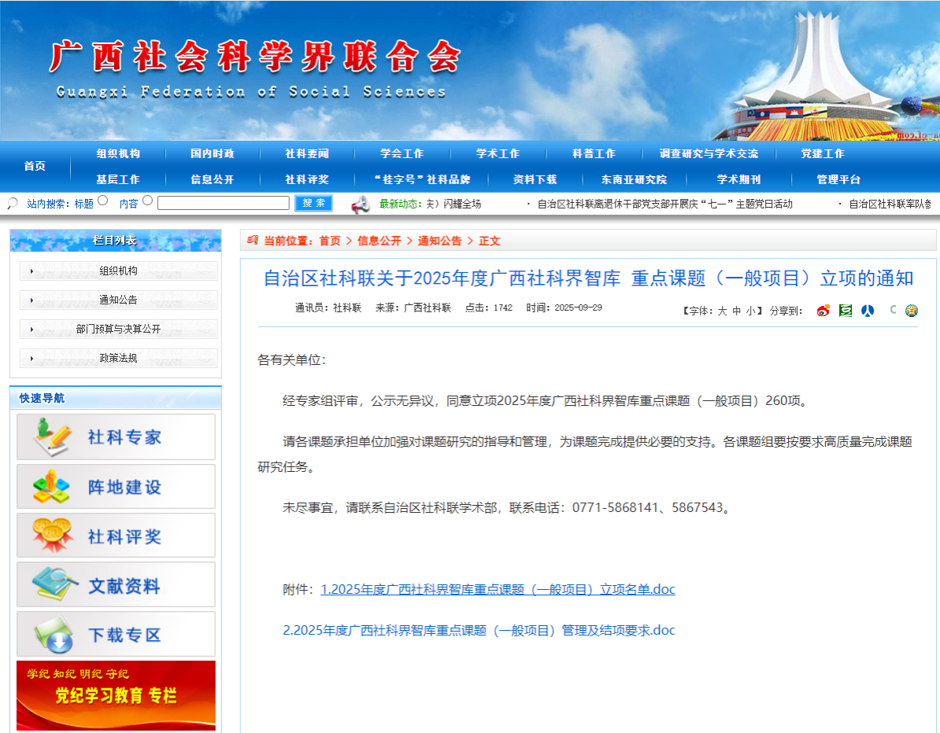Expand 部门预算与决算公开 sidebar item
Viewport: 940px width, 733px height.
point(118,330)
